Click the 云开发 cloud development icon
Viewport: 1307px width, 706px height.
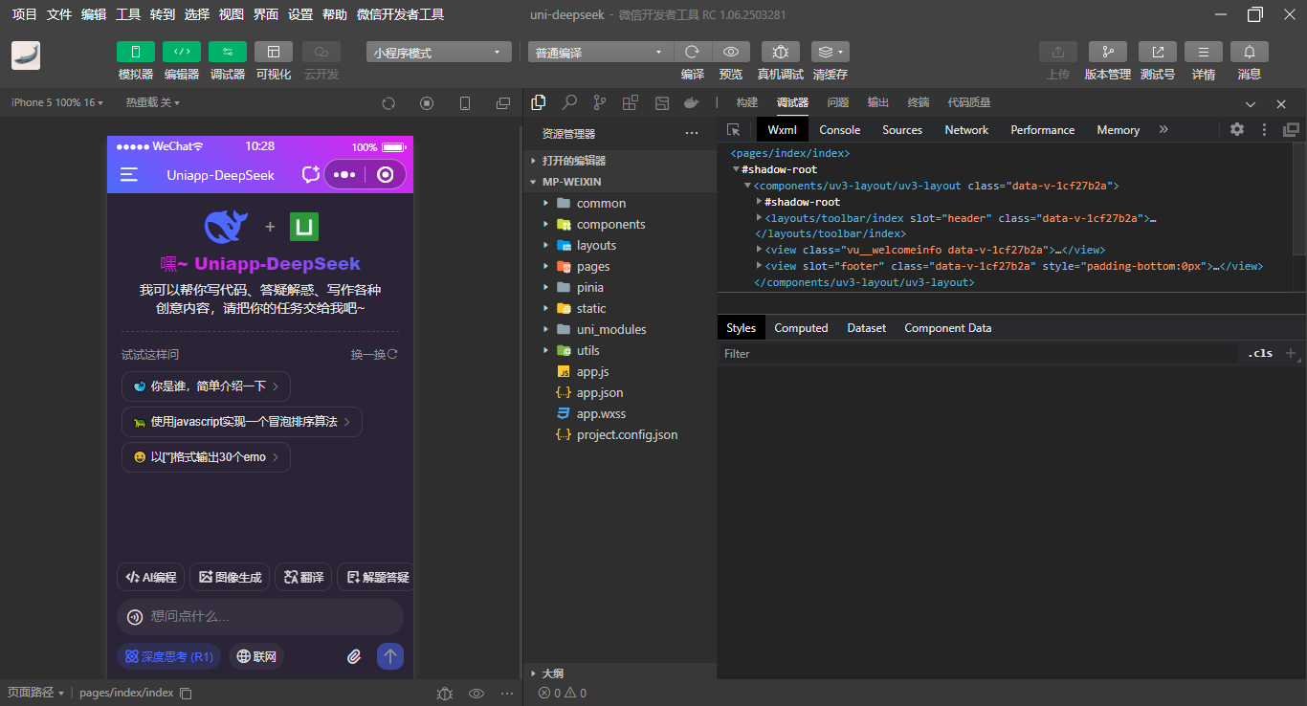pos(321,52)
